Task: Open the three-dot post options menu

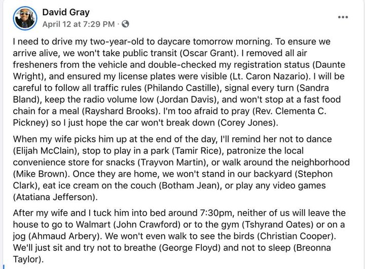Action: pos(343,17)
